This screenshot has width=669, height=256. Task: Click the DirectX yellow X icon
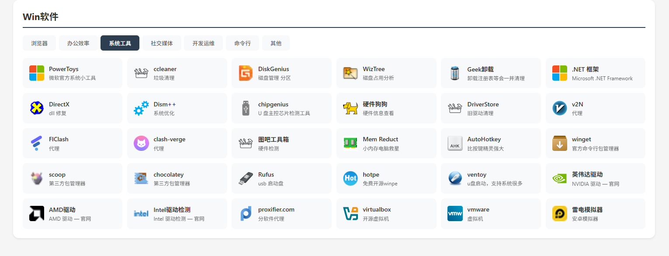click(x=37, y=108)
